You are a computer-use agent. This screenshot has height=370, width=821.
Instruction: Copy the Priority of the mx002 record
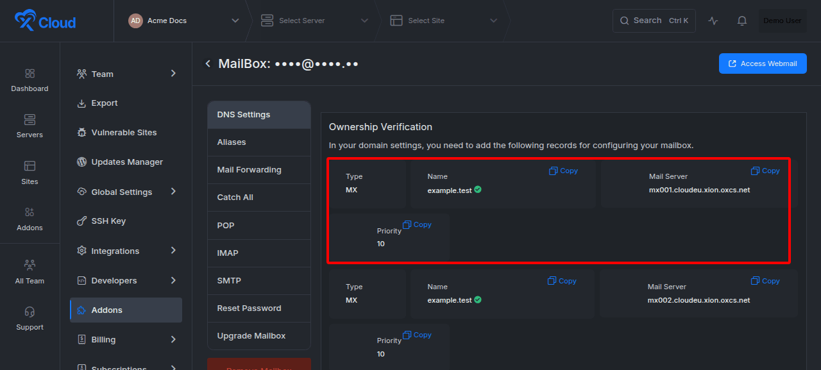[x=417, y=335]
